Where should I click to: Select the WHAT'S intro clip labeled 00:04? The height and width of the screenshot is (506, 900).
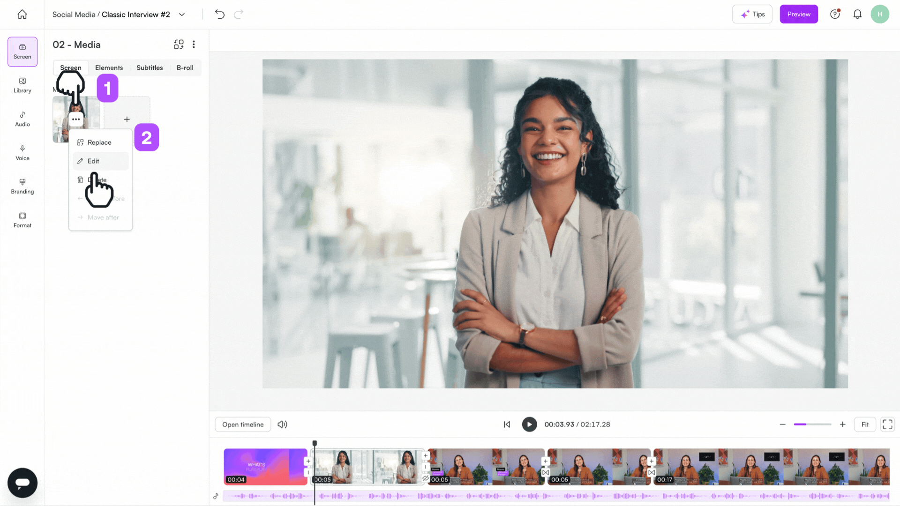265,467
